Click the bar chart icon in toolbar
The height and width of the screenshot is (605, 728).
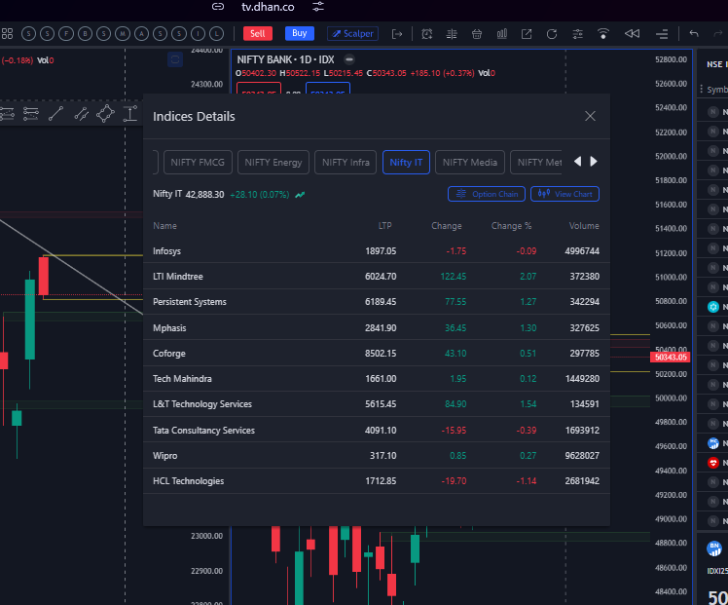pos(502,34)
